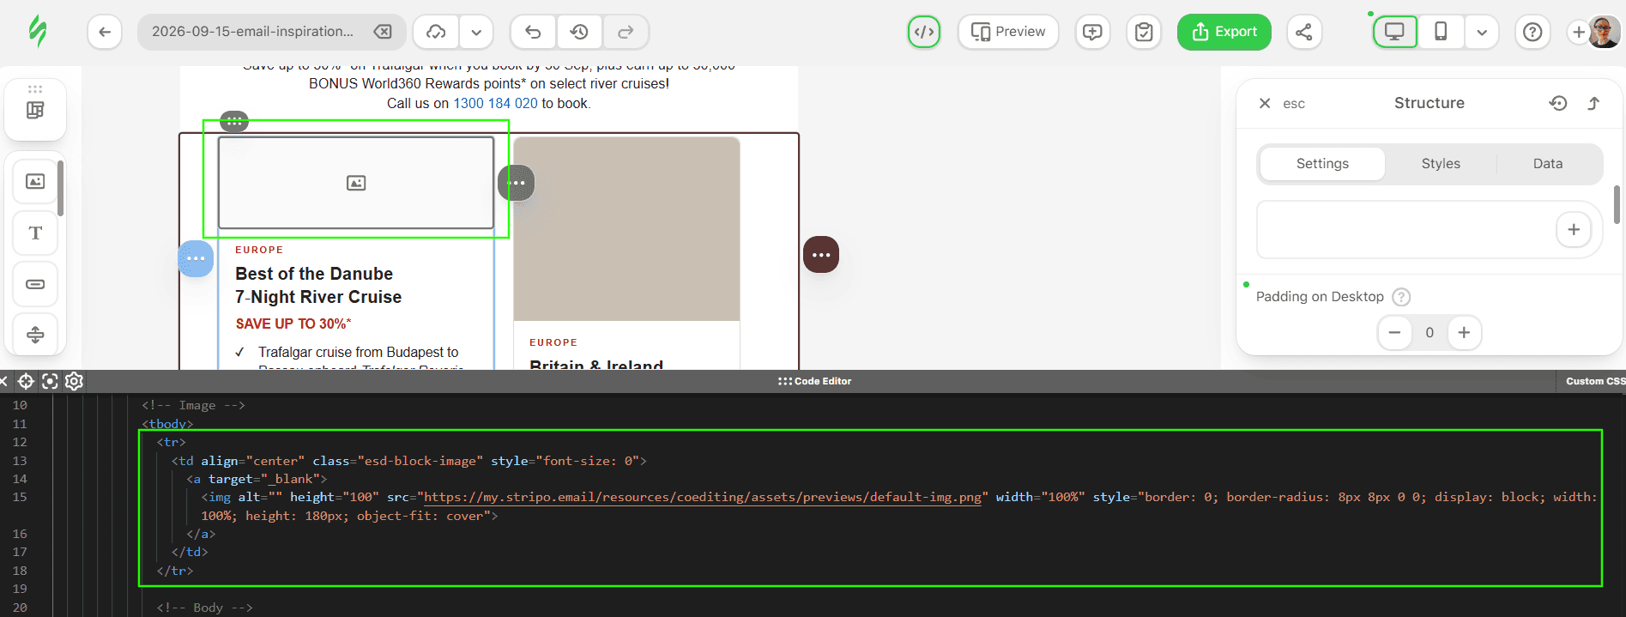The height and width of the screenshot is (617, 1626).
Task: Click line number 15 in code gutter
Action: pos(20,497)
